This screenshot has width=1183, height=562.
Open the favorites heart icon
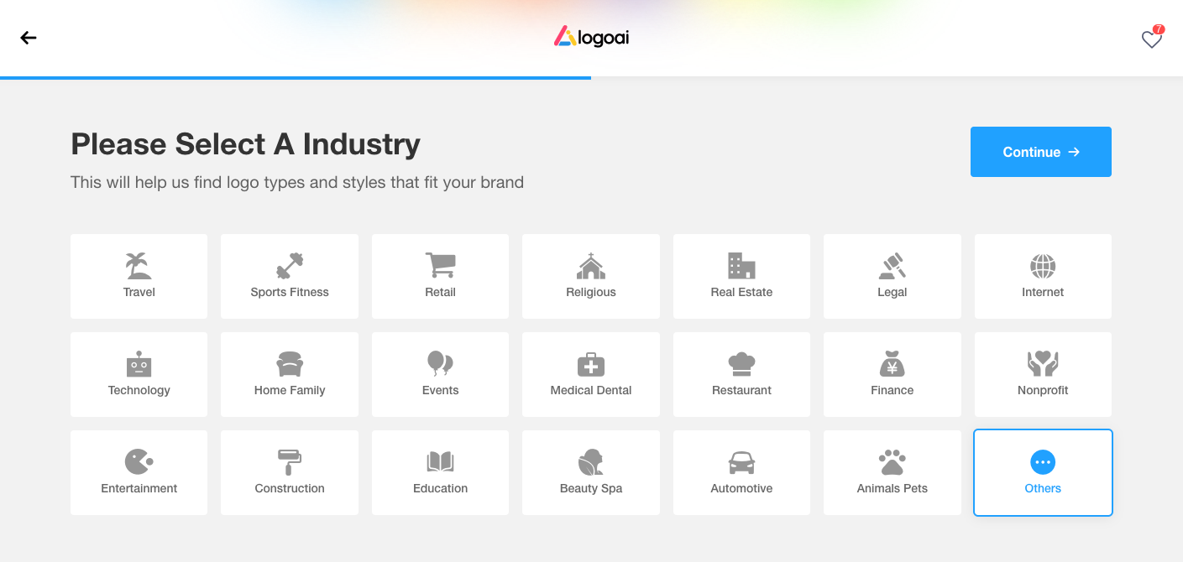click(1151, 39)
